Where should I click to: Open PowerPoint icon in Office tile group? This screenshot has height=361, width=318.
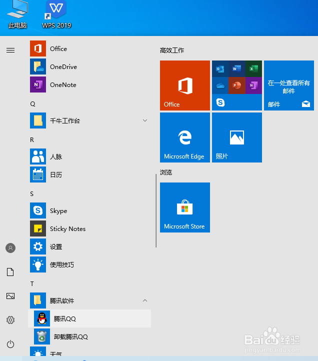click(237, 85)
